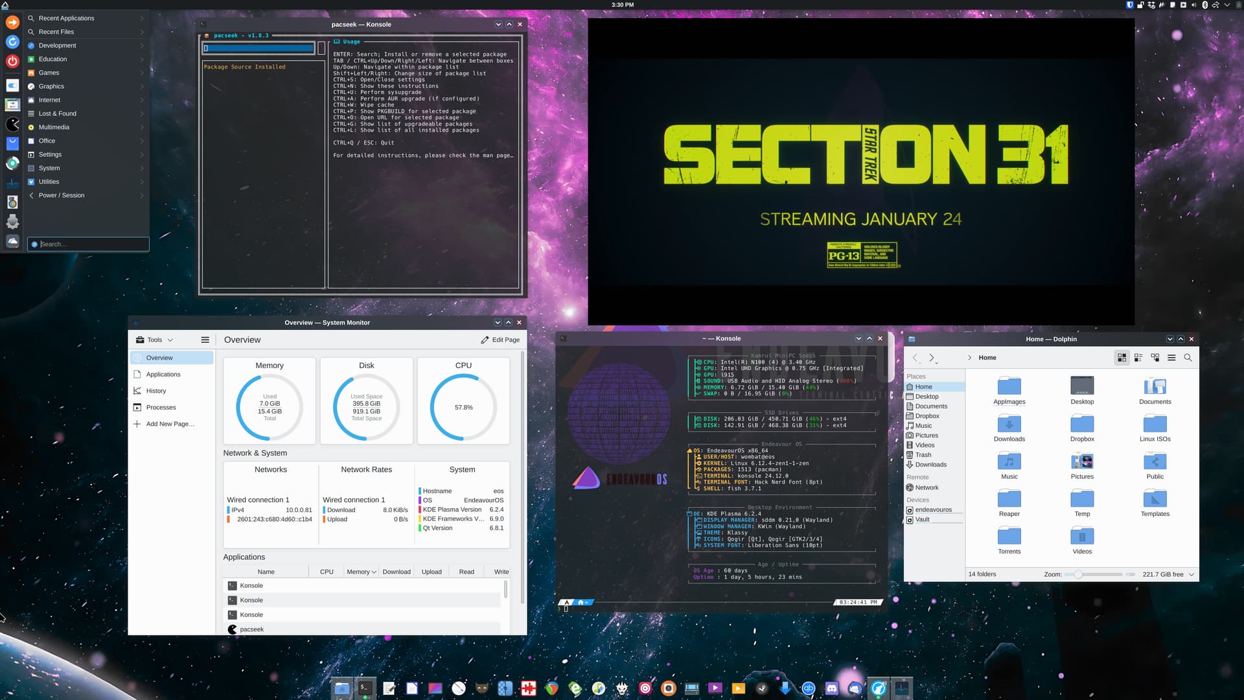Expand the Tools dropdown in System Monitor
1244x700 pixels.
click(155, 340)
